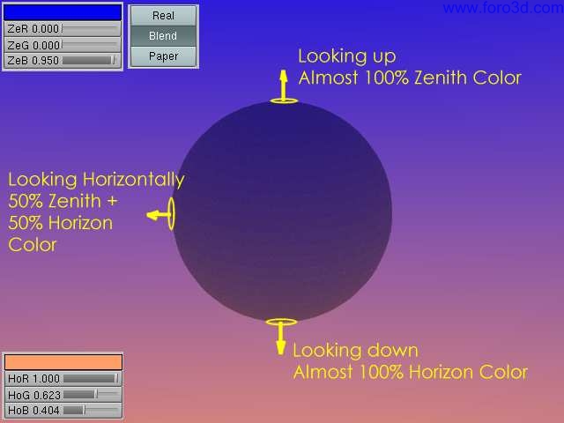Click the 'Looking down' text
The image size is (564, 423).
pos(356,351)
